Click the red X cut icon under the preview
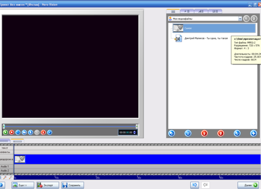261x189 pixels. tap(43, 132)
